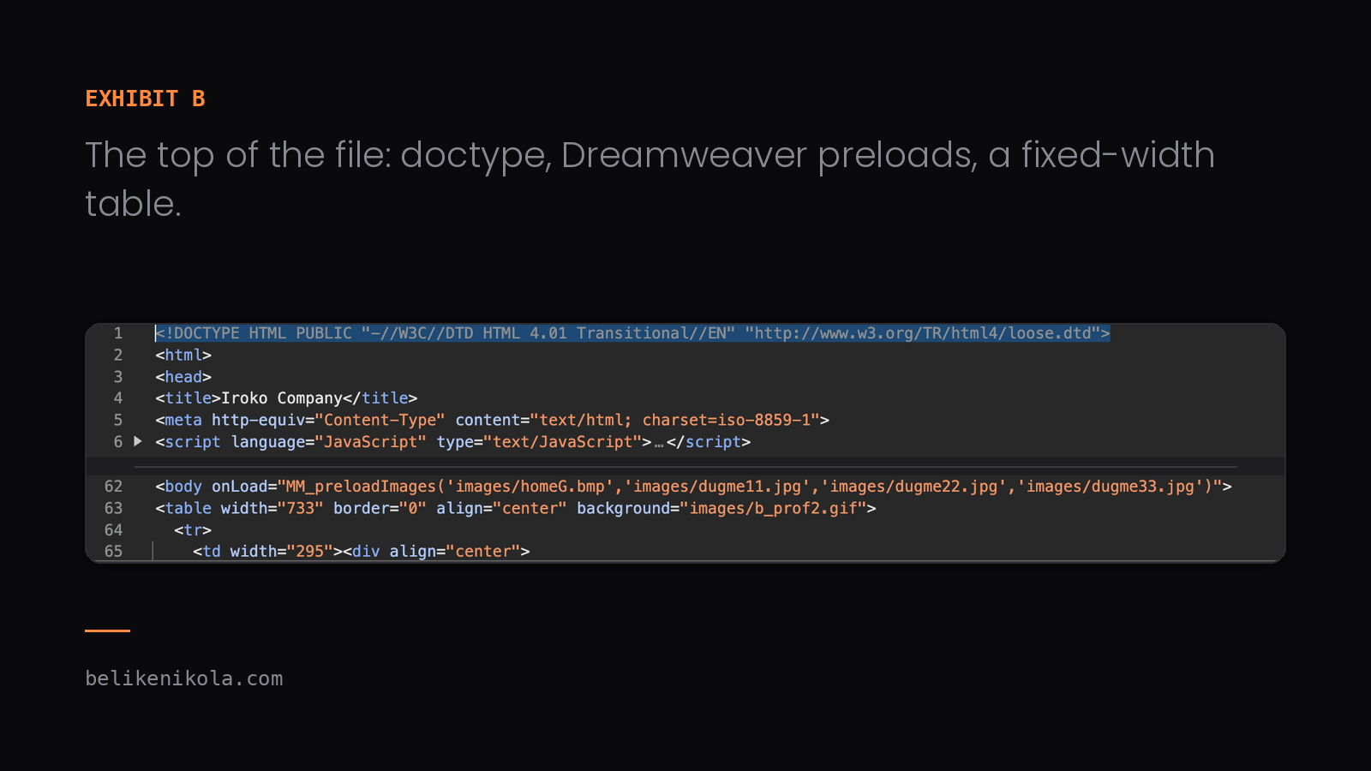This screenshot has height=771, width=1371.
Task: Click the loose.dtd URL in the doctype
Action: coord(923,333)
